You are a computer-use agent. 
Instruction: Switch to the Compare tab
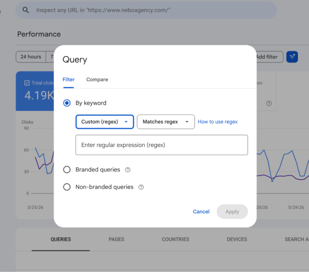pos(97,79)
